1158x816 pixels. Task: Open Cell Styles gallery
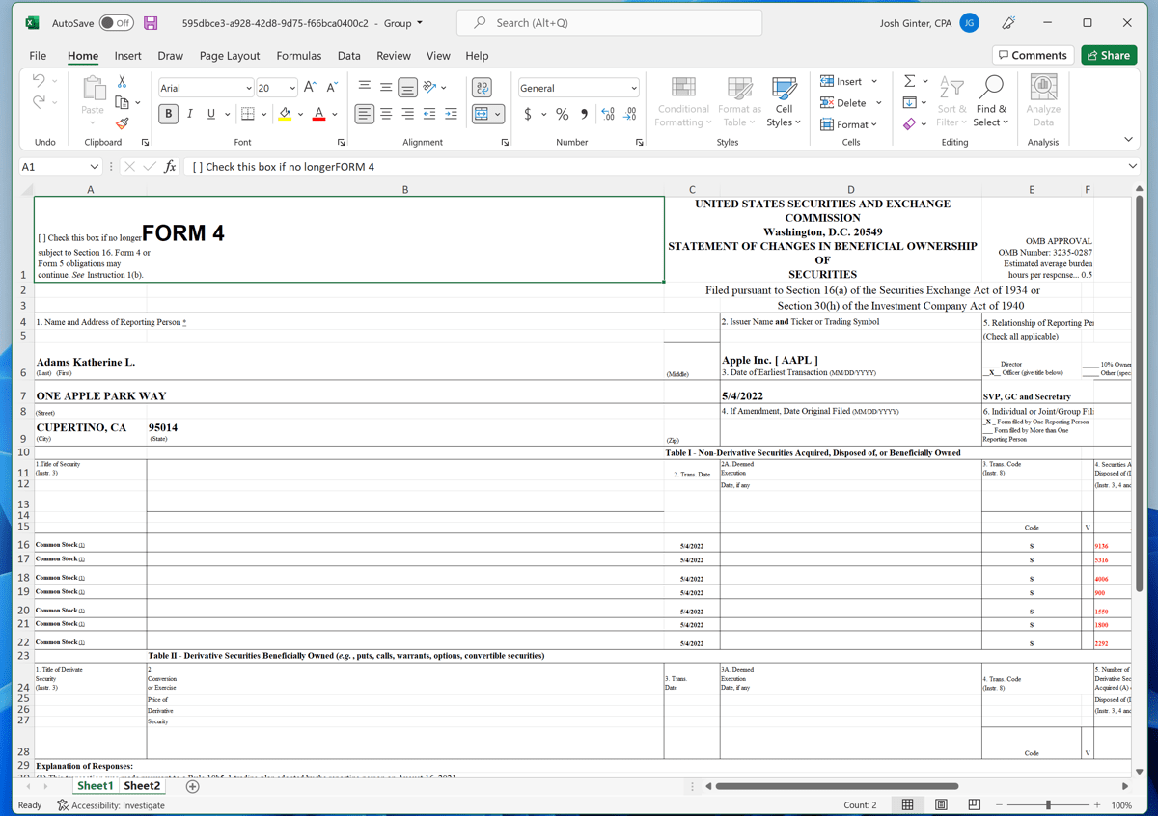pyautogui.click(x=784, y=101)
